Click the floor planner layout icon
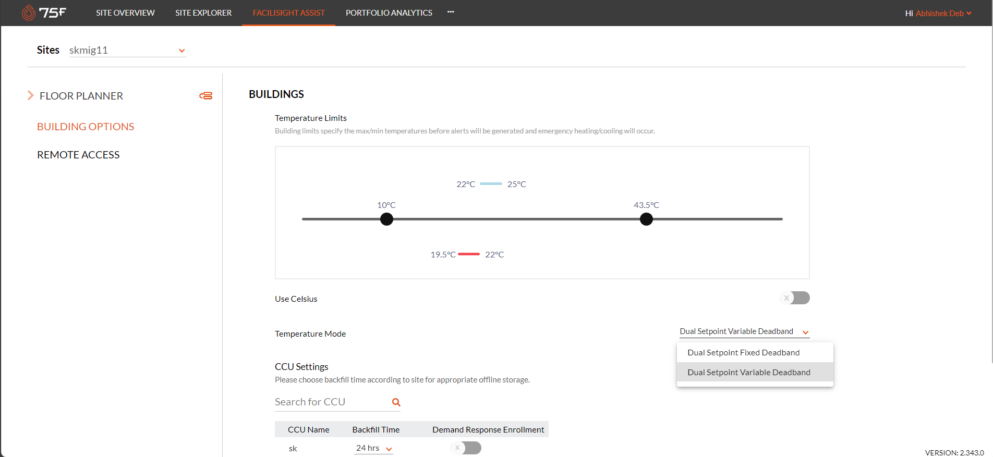 pos(205,96)
